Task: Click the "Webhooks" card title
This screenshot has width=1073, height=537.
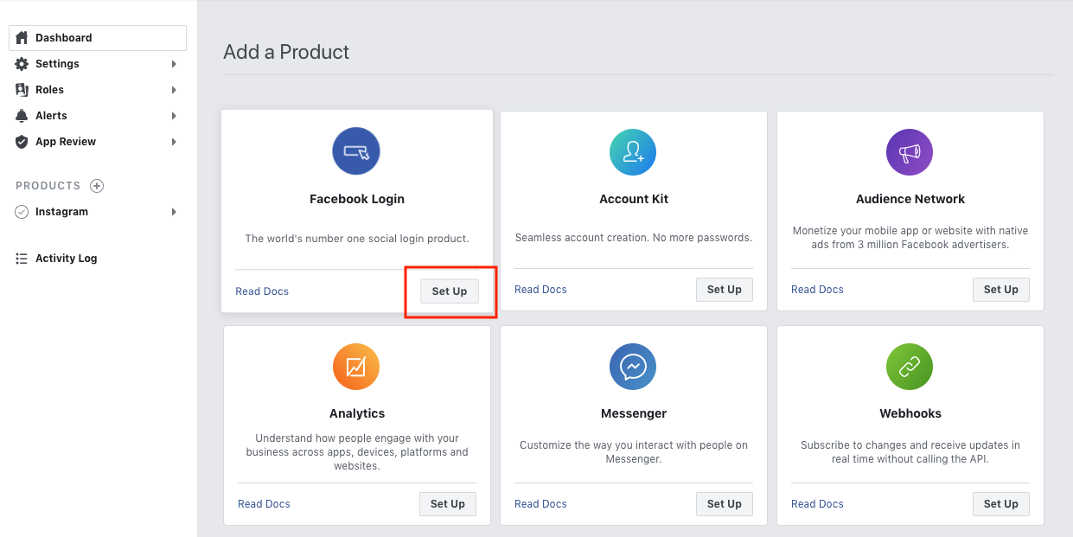Action: click(x=910, y=413)
